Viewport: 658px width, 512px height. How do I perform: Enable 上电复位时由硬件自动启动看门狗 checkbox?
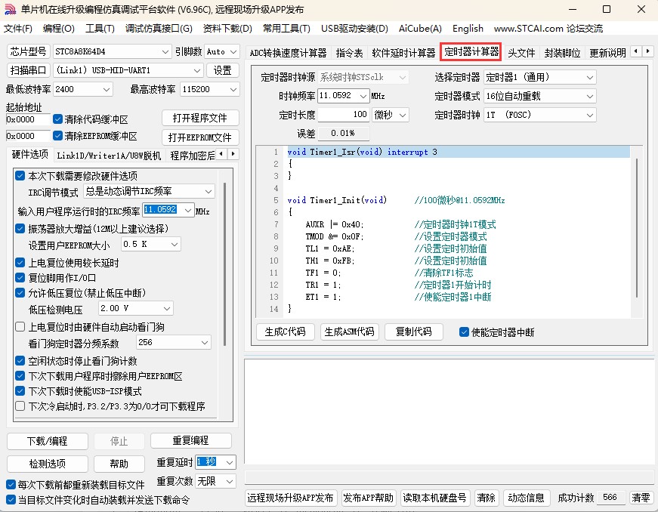point(20,327)
